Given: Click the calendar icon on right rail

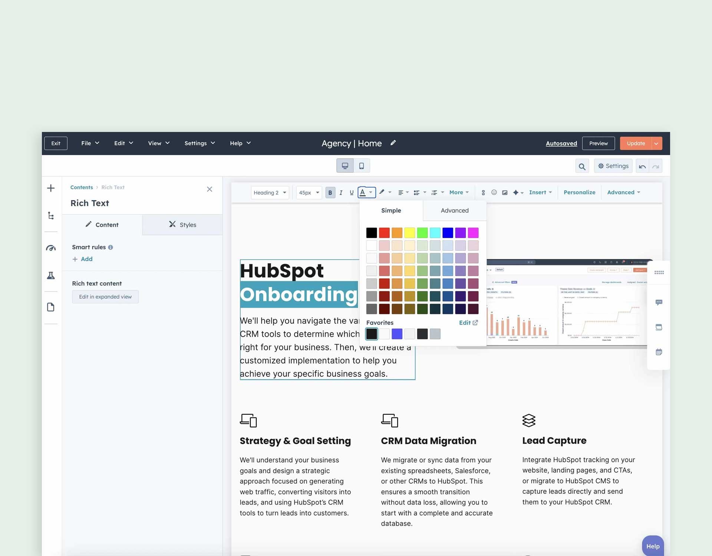Looking at the screenshot, I should coord(659,352).
